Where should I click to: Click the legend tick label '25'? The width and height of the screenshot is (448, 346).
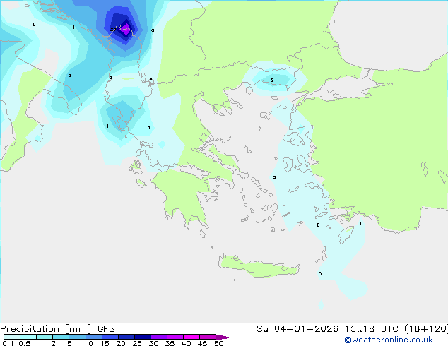tap(137, 343)
